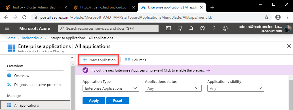Send feedback via the smiley icon
Screen dimensions: 293x110
tap(225, 28)
